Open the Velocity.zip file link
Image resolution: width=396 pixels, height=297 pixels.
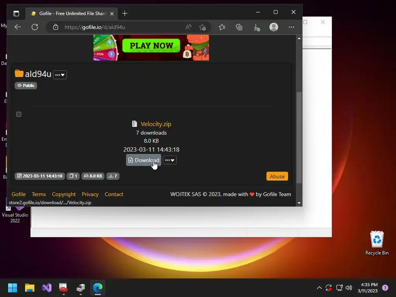[156, 124]
